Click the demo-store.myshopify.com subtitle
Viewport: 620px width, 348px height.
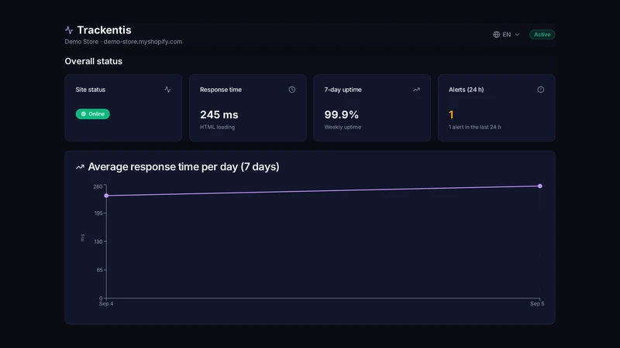[x=143, y=42]
